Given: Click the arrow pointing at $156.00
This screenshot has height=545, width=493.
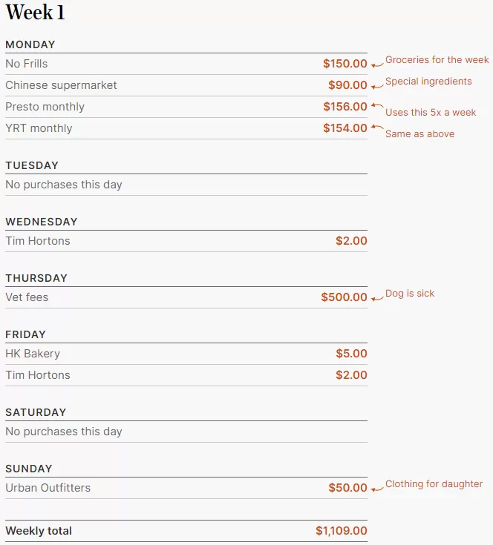Looking at the screenshot, I should [377, 105].
